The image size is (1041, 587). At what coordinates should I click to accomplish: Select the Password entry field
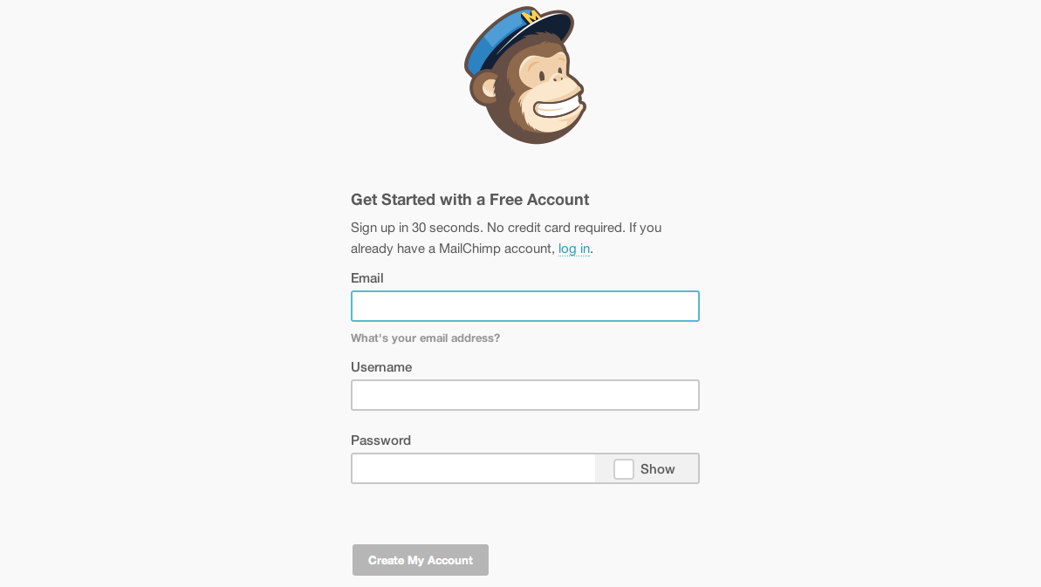[x=474, y=468]
